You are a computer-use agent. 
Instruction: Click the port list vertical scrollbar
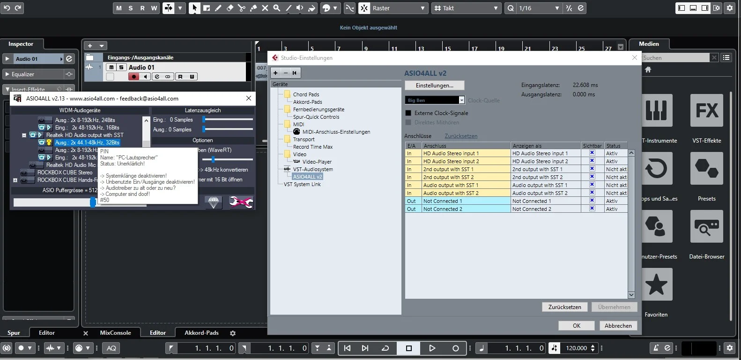(x=631, y=224)
